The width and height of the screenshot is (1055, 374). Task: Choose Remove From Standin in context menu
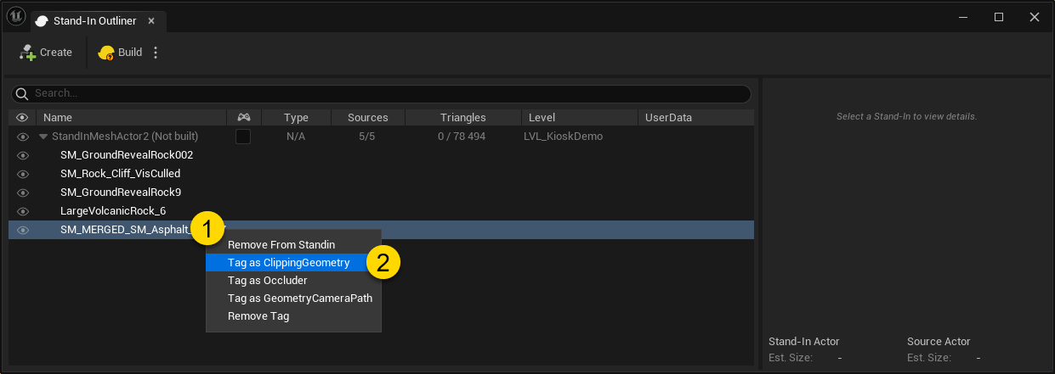point(293,244)
